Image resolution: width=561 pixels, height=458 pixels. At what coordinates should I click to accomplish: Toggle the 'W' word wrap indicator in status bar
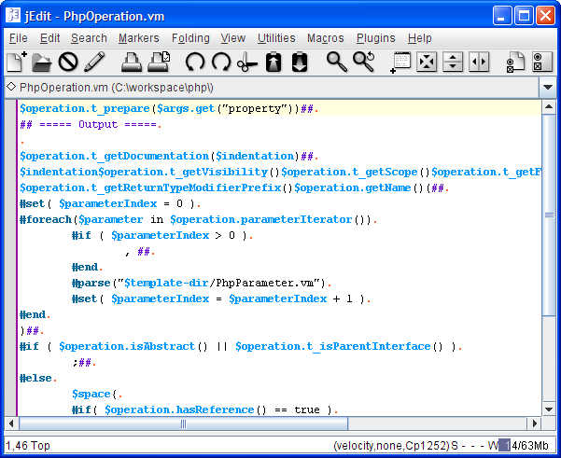tap(493, 446)
